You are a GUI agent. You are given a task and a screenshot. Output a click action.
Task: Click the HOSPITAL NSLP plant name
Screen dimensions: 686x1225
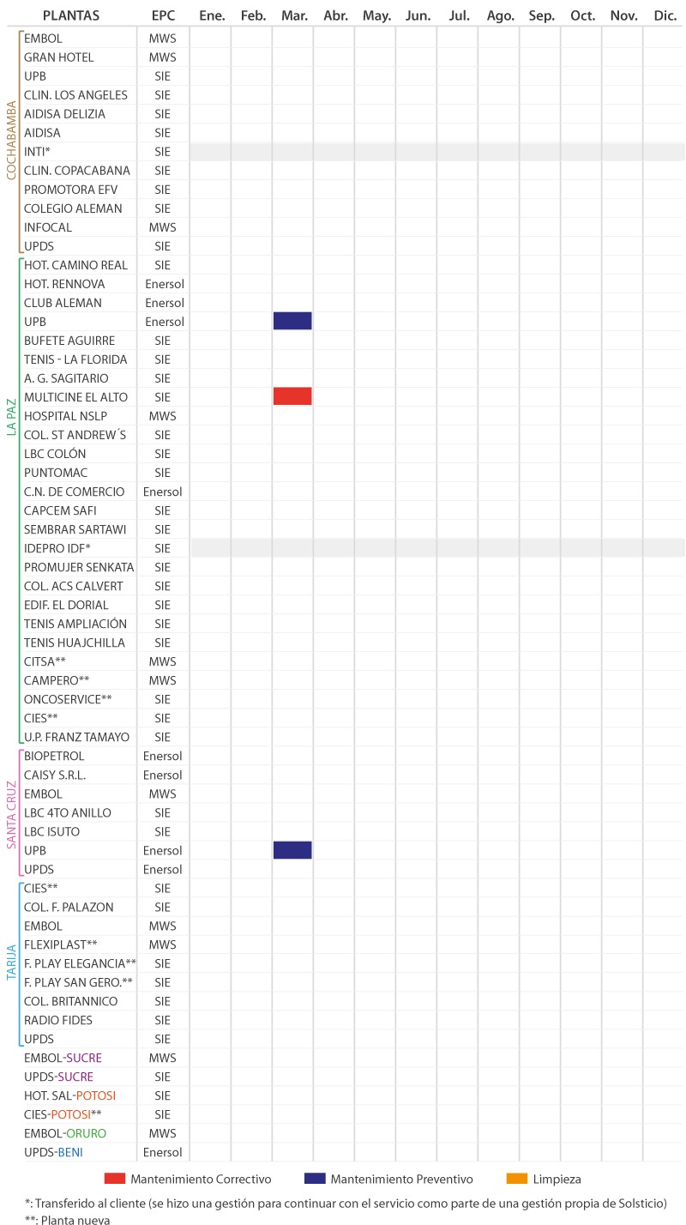pos(65,416)
